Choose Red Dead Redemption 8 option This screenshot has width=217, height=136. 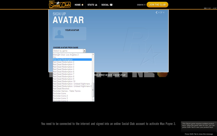click(72, 76)
